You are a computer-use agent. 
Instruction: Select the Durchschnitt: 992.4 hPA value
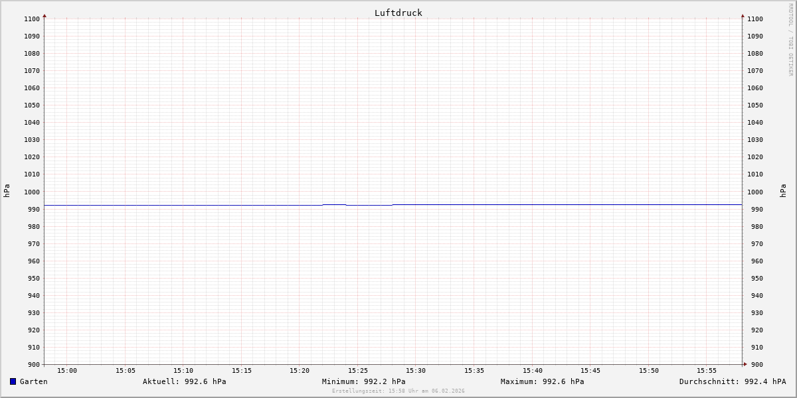coord(732,381)
